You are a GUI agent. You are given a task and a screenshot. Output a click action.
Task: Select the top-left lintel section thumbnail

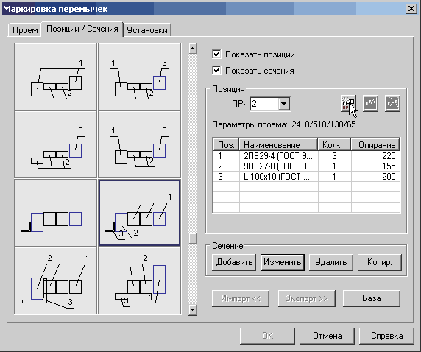point(56,77)
